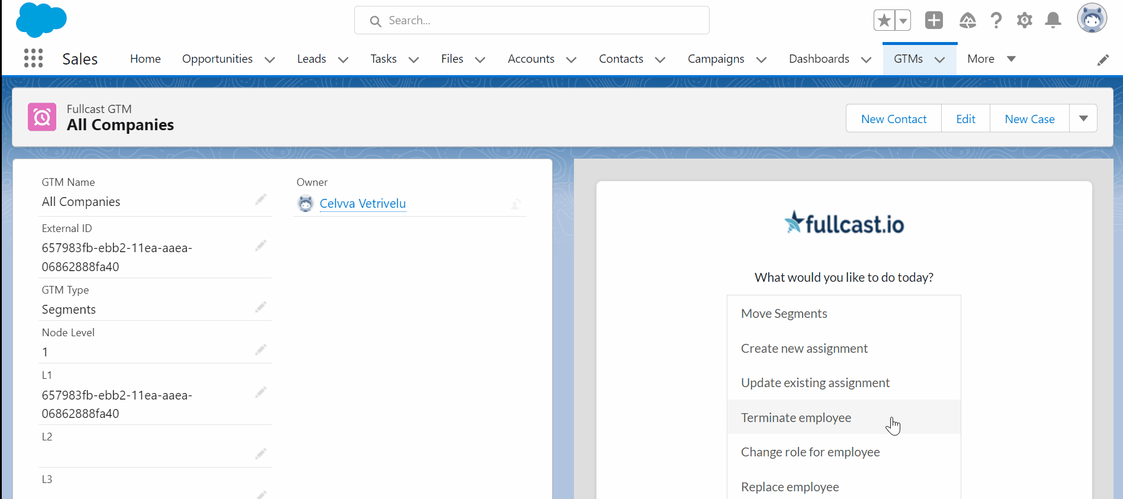Click the New Case button
1123x499 pixels.
pos(1029,118)
